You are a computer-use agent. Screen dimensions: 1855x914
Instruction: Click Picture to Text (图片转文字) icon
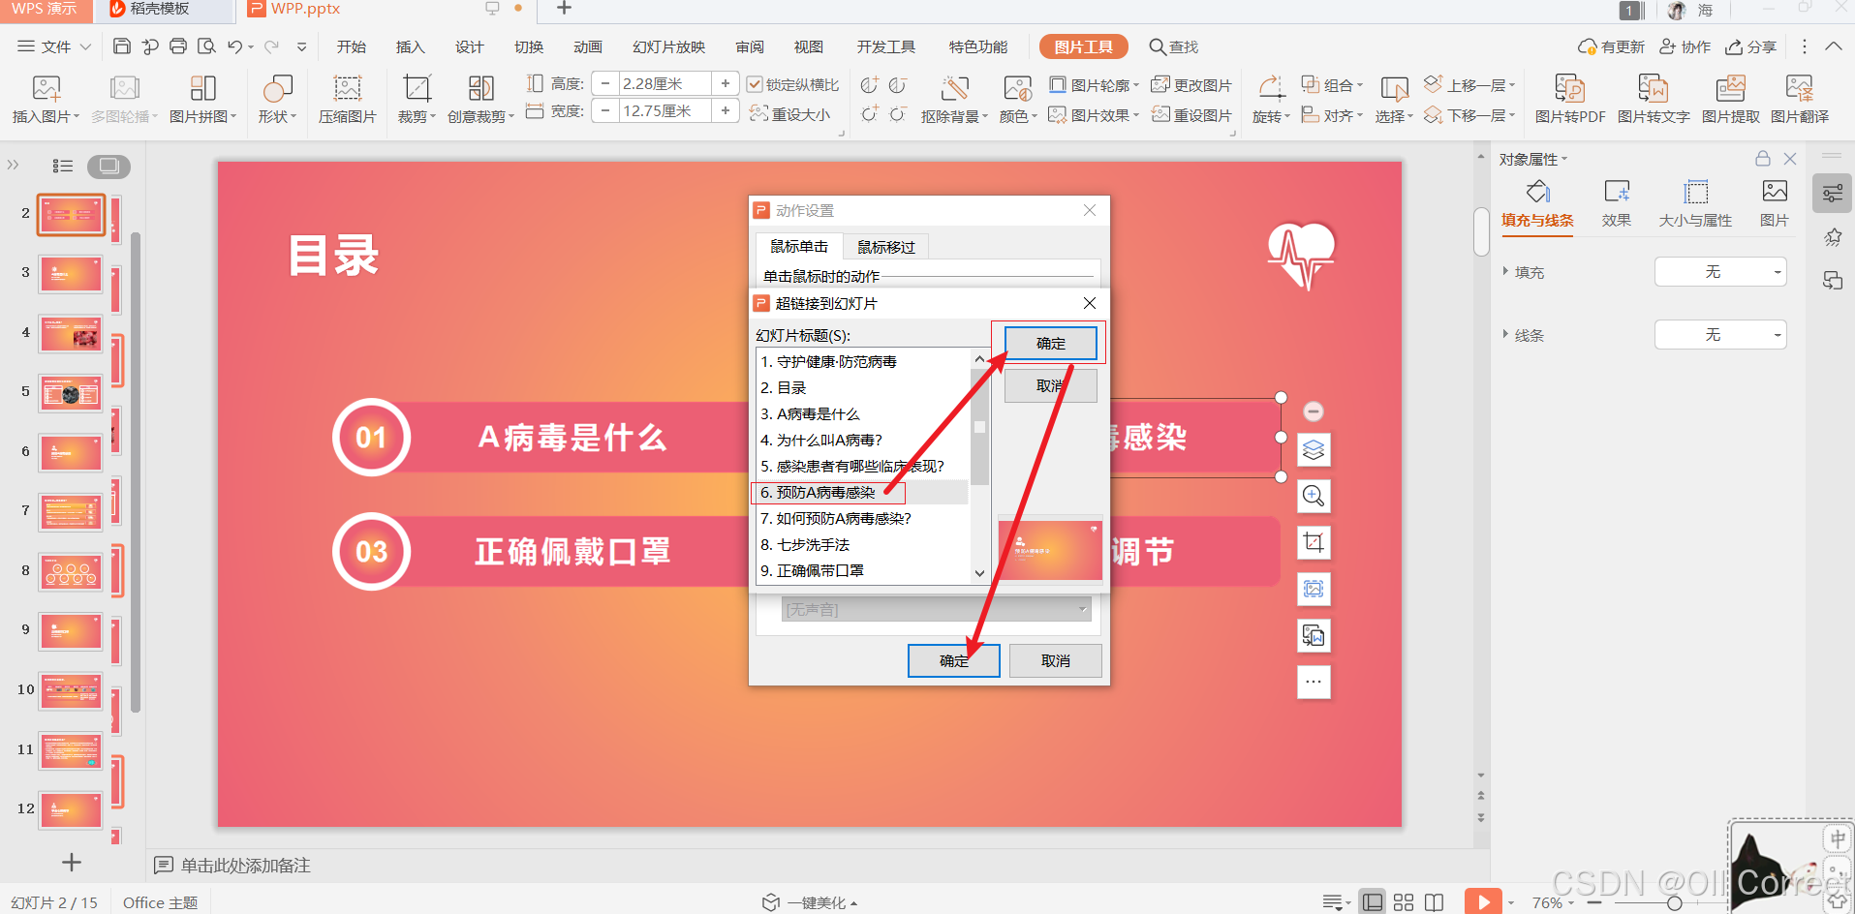1653,89
